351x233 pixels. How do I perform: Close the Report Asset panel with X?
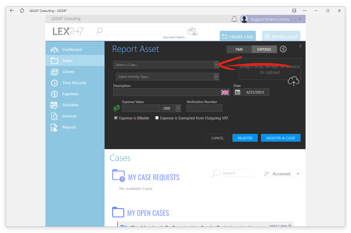[300, 46]
